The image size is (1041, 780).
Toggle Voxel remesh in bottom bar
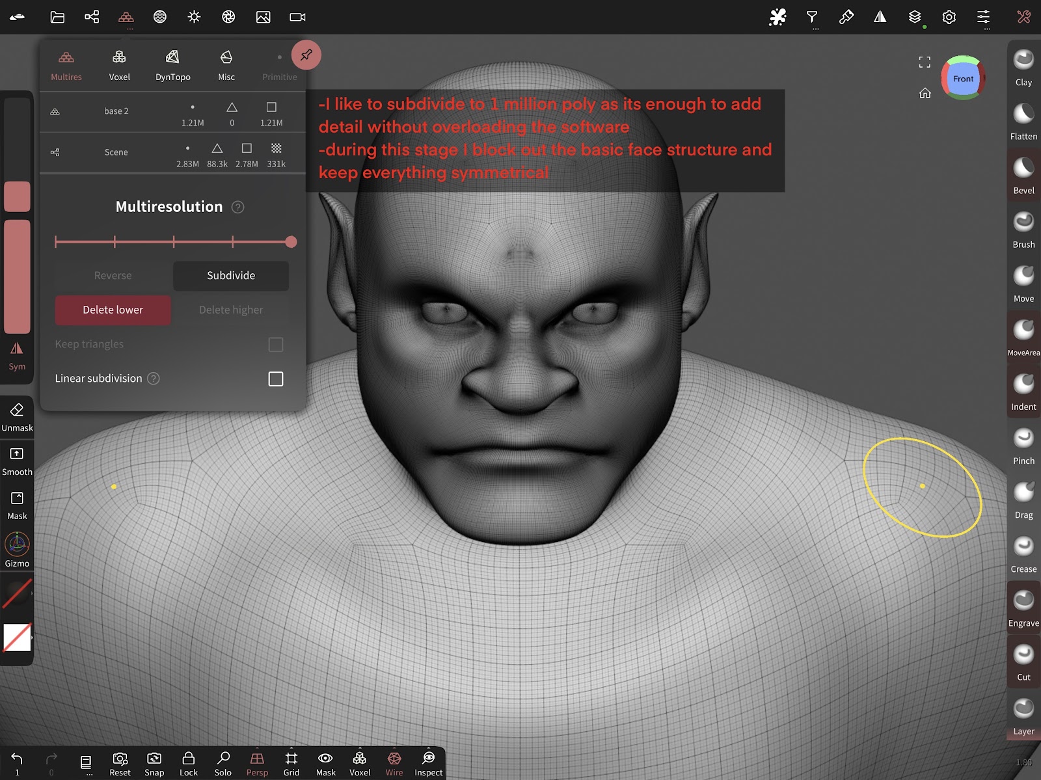tap(360, 764)
